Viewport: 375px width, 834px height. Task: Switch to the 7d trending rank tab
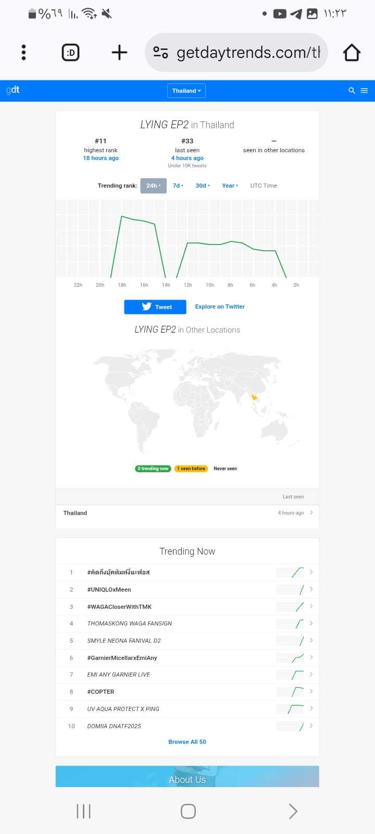[178, 186]
